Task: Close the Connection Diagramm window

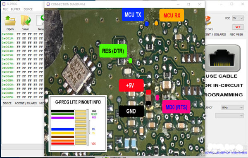Action: click(x=200, y=4)
